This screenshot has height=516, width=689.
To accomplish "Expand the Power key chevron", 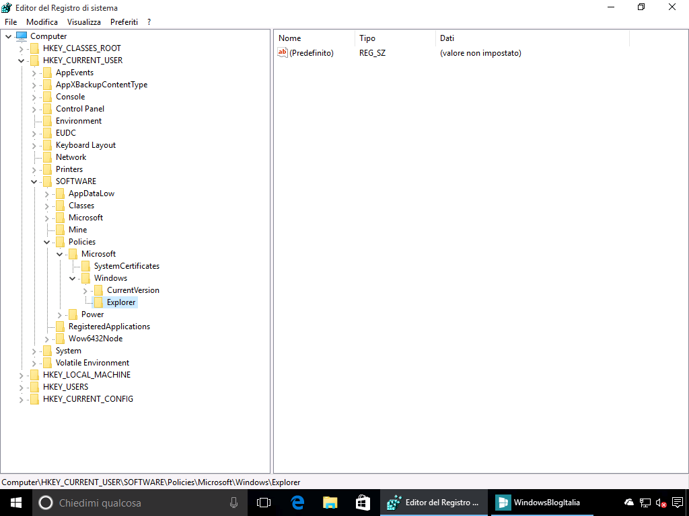I will [x=59, y=314].
